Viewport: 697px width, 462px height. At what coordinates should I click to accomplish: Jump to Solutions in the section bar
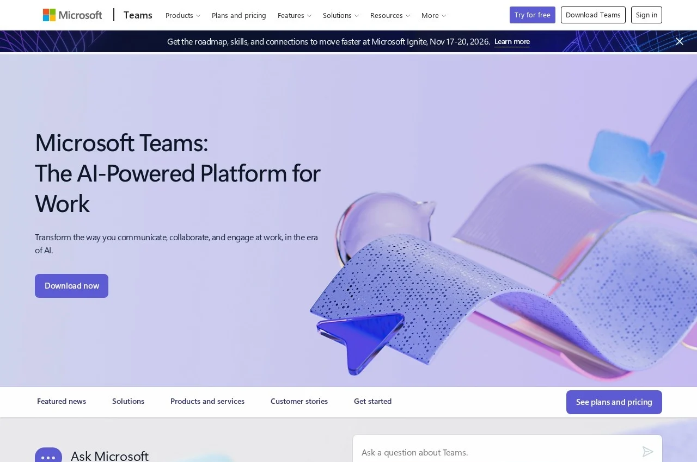[x=128, y=401]
